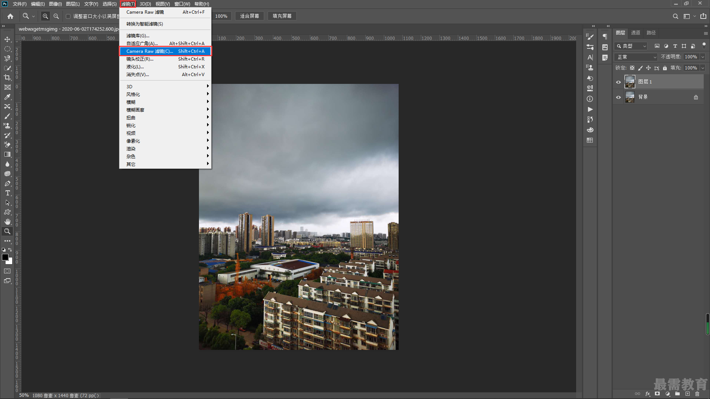This screenshot has height=399, width=710.
Task: Click the 图层 1 layer thumbnail
Action: tap(630, 82)
